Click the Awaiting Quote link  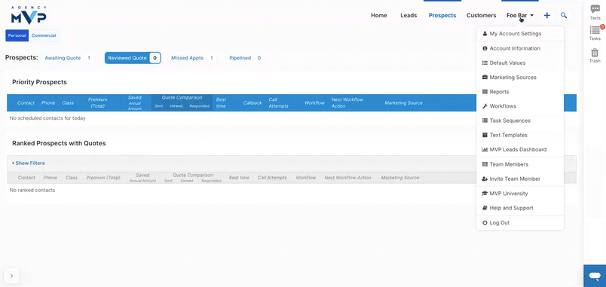(63, 58)
